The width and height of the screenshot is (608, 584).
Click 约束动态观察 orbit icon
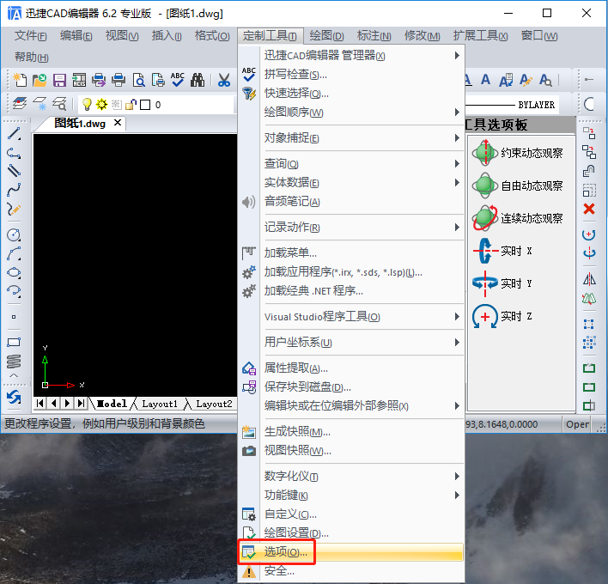(484, 153)
